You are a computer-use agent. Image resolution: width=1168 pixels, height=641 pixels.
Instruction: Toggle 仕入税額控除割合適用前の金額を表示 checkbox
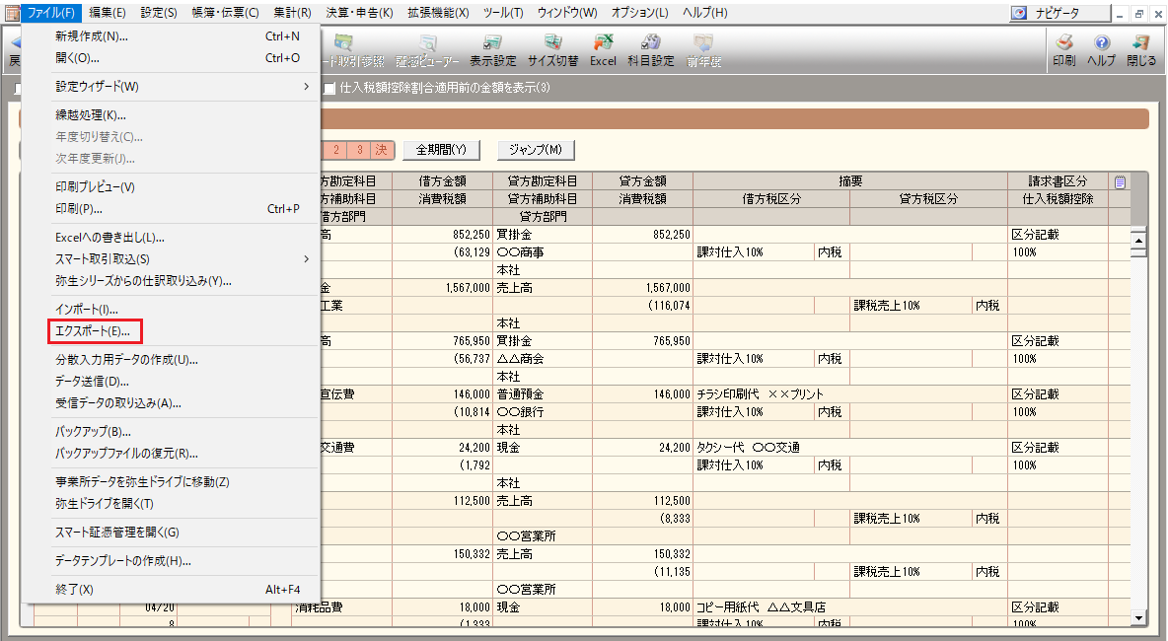[x=329, y=88]
